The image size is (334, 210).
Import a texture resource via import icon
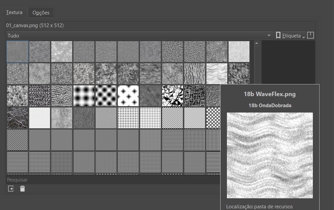[11, 189]
